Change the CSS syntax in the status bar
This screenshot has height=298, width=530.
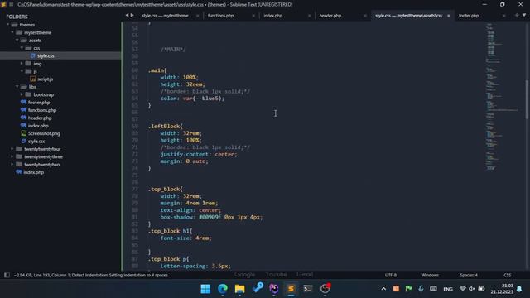(x=508, y=275)
